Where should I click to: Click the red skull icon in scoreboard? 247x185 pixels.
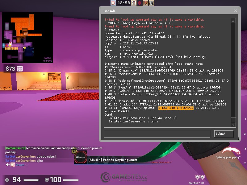click(139, 3)
